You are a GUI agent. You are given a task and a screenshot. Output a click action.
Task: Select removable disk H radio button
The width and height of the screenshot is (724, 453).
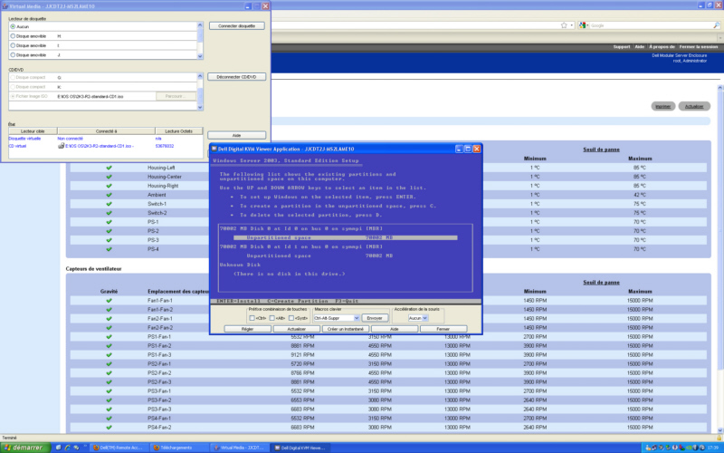pos(13,36)
